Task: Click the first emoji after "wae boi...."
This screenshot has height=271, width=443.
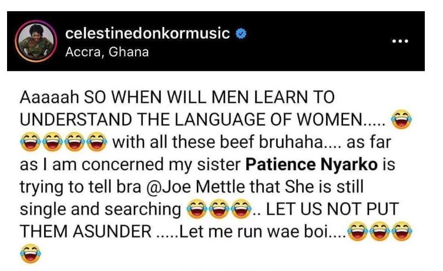Action: [x=357, y=232]
